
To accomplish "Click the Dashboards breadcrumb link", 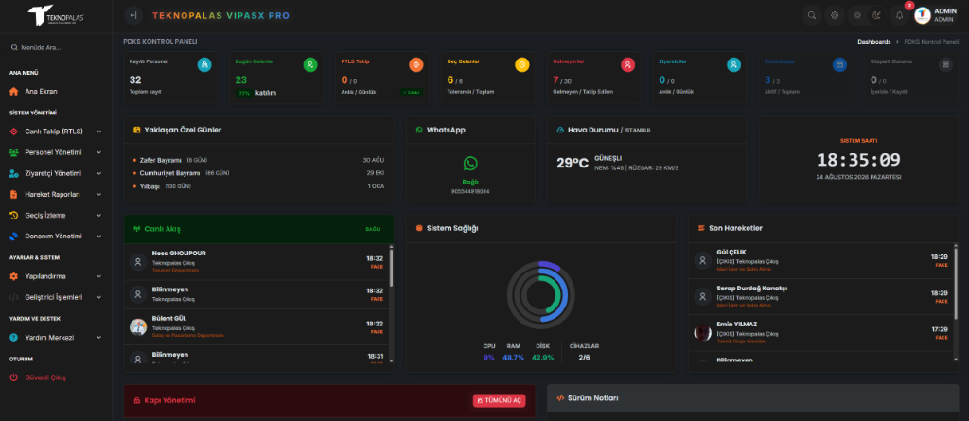I will pyautogui.click(x=873, y=42).
